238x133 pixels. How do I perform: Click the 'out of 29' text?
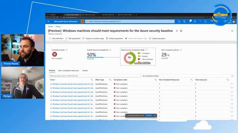coord(164,58)
